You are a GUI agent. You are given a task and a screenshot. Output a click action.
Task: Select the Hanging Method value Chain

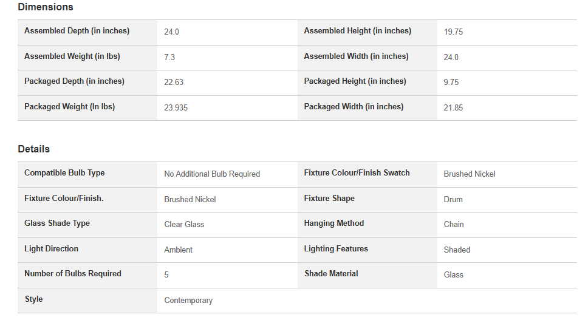(x=454, y=225)
